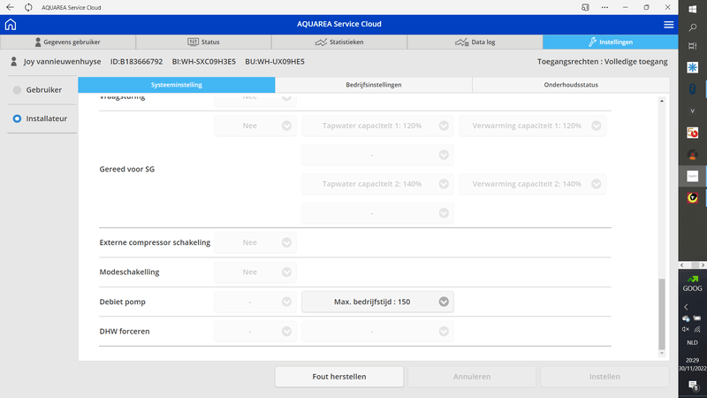This screenshot has width=707, height=398.
Task: Open Externe compressor schakeling Nee dropdown
Action: click(x=255, y=242)
